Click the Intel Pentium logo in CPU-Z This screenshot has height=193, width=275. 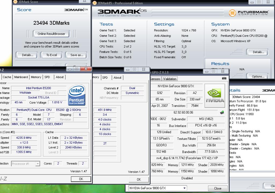tap(77, 95)
